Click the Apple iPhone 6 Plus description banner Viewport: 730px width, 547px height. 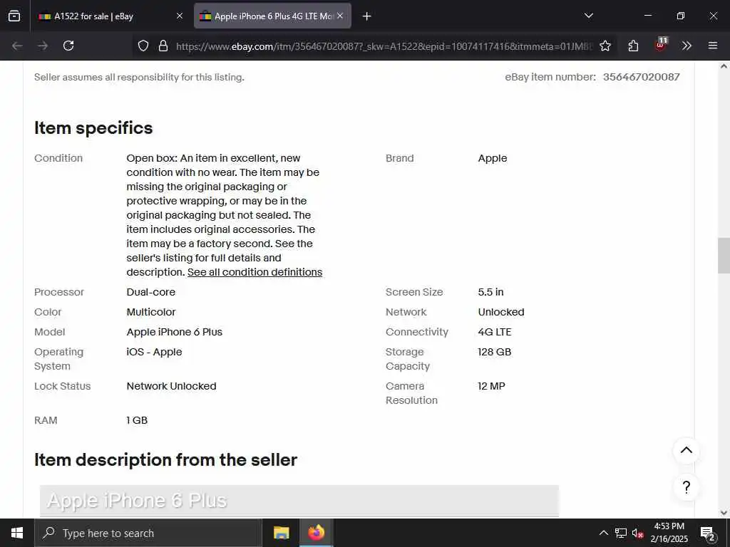(x=299, y=501)
